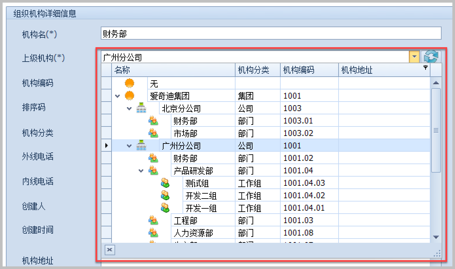
Task: Sort by the 机构编码 column header
Action: tap(309, 70)
